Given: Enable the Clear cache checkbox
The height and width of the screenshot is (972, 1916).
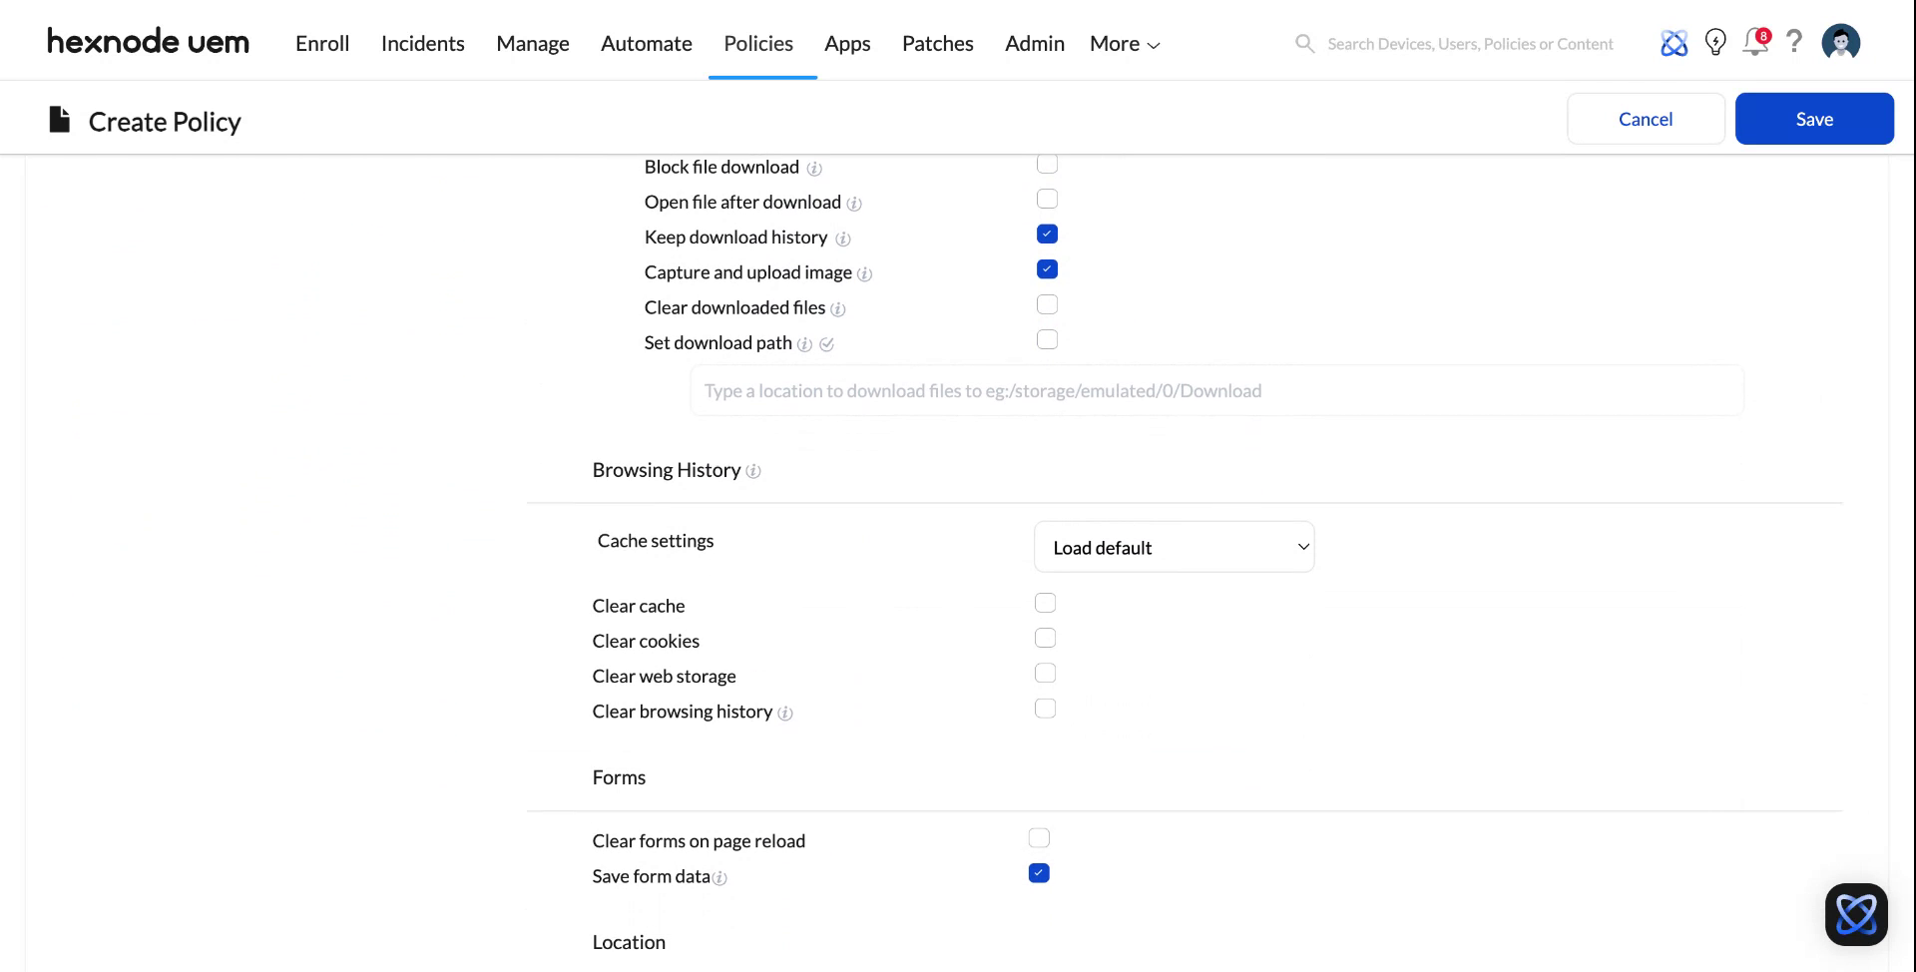Looking at the screenshot, I should 1045,603.
